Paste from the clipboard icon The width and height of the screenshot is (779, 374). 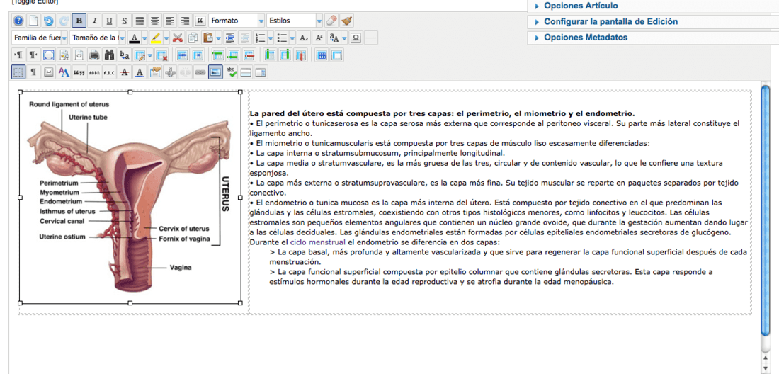[x=208, y=38]
